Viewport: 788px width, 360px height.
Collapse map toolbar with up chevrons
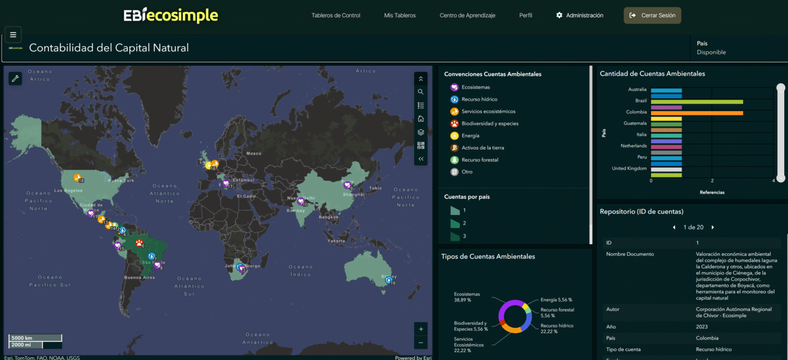coord(420,79)
